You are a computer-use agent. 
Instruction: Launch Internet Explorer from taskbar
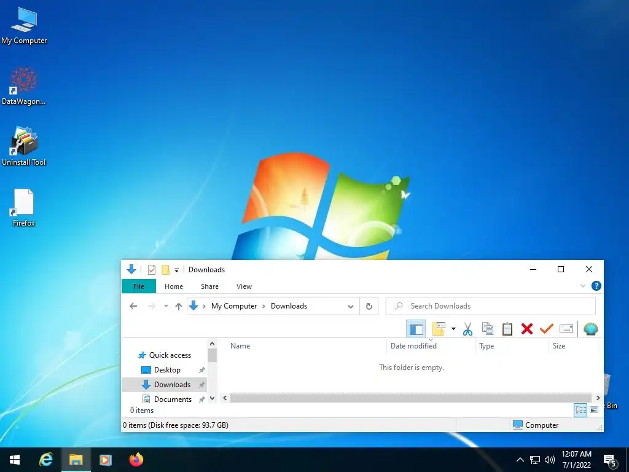tap(45, 460)
